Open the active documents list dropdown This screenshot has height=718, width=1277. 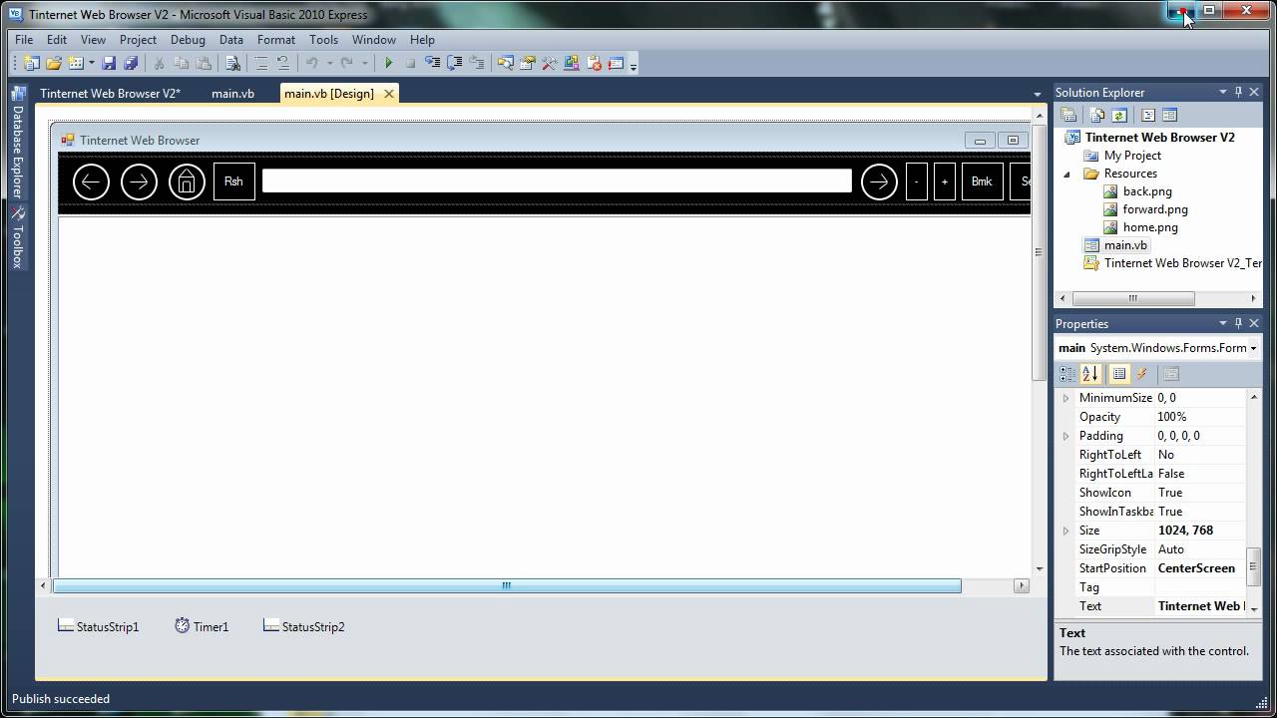(1038, 94)
